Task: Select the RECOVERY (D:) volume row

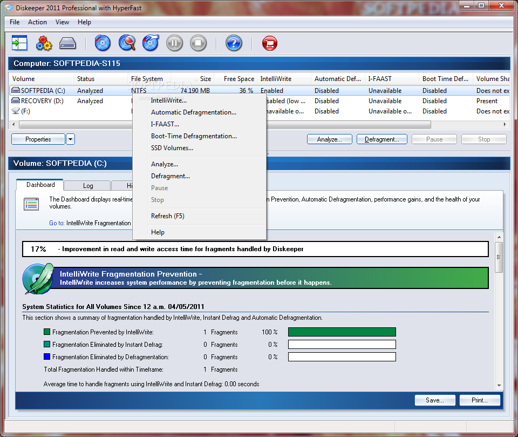Action: (x=260, y=101)
